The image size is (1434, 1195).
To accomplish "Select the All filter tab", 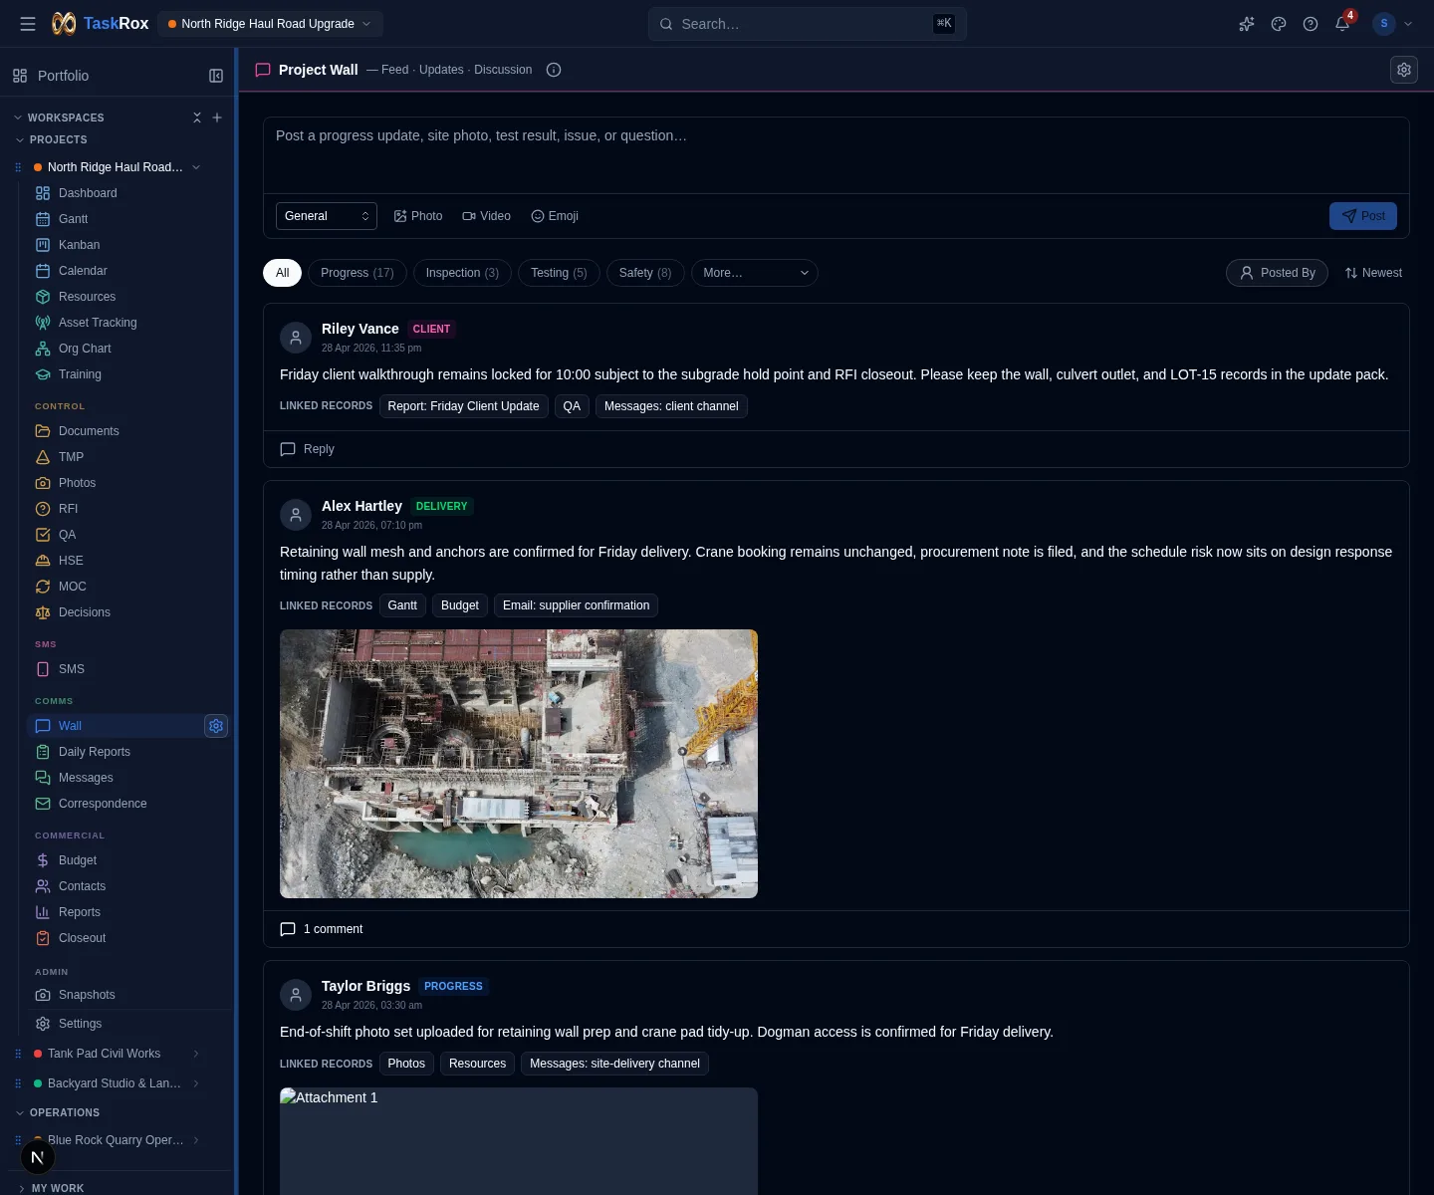I will 283,273.
